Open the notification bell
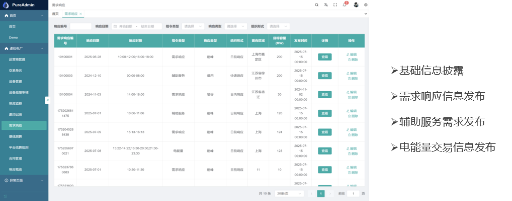Screen dimensions: 512x201 click(345, 5)
